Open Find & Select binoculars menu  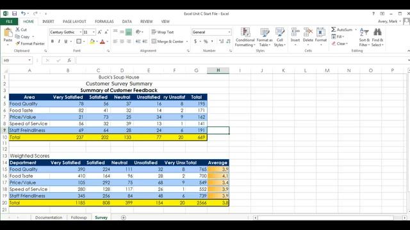click(x=377, y=37)
